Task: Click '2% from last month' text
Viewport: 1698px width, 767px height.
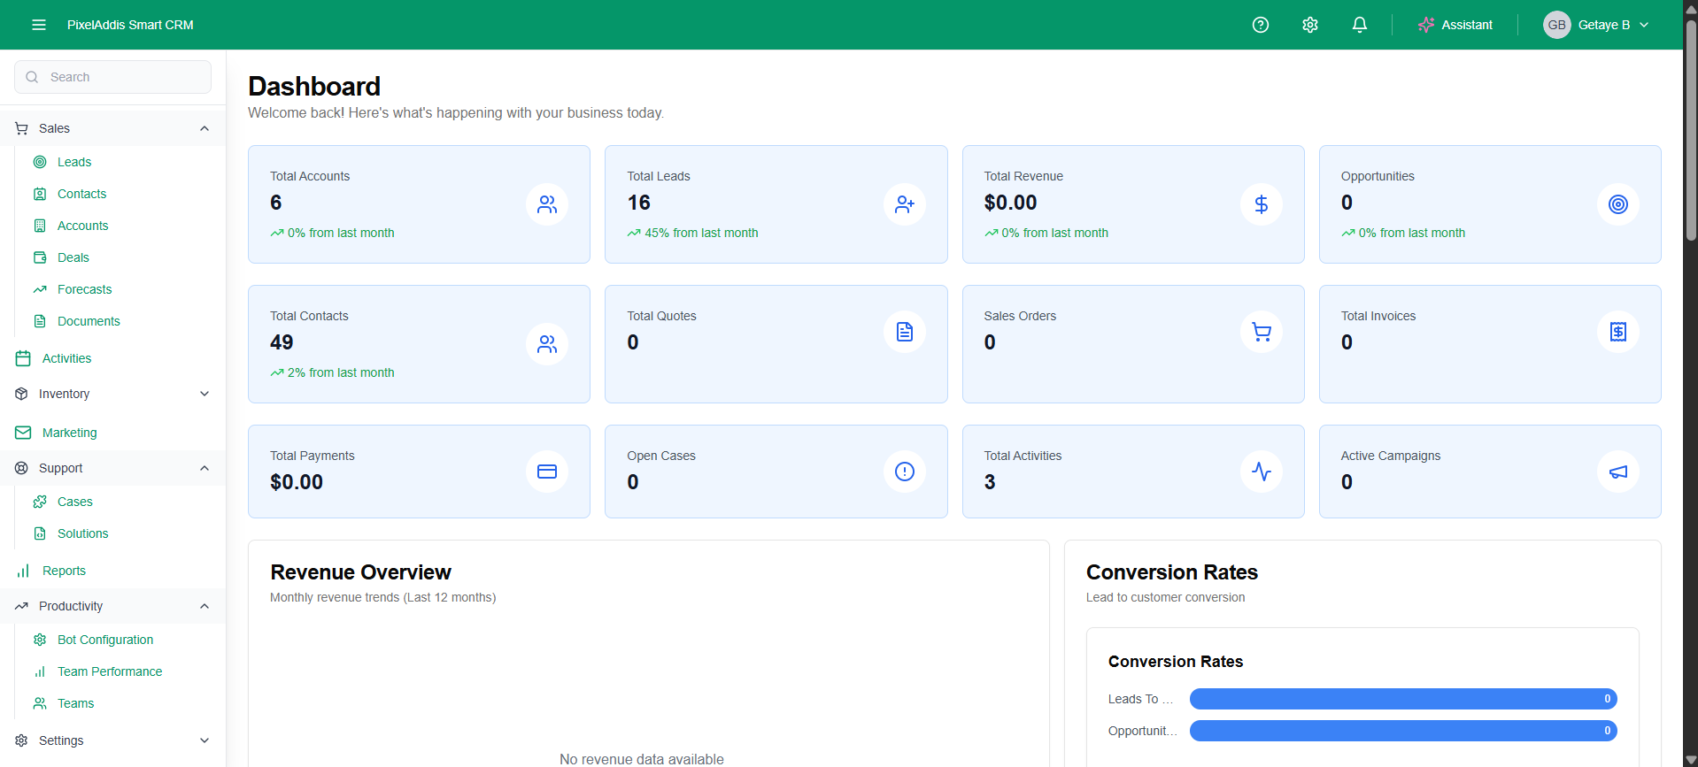Action: pyautogui.click(x=341, y=372)
